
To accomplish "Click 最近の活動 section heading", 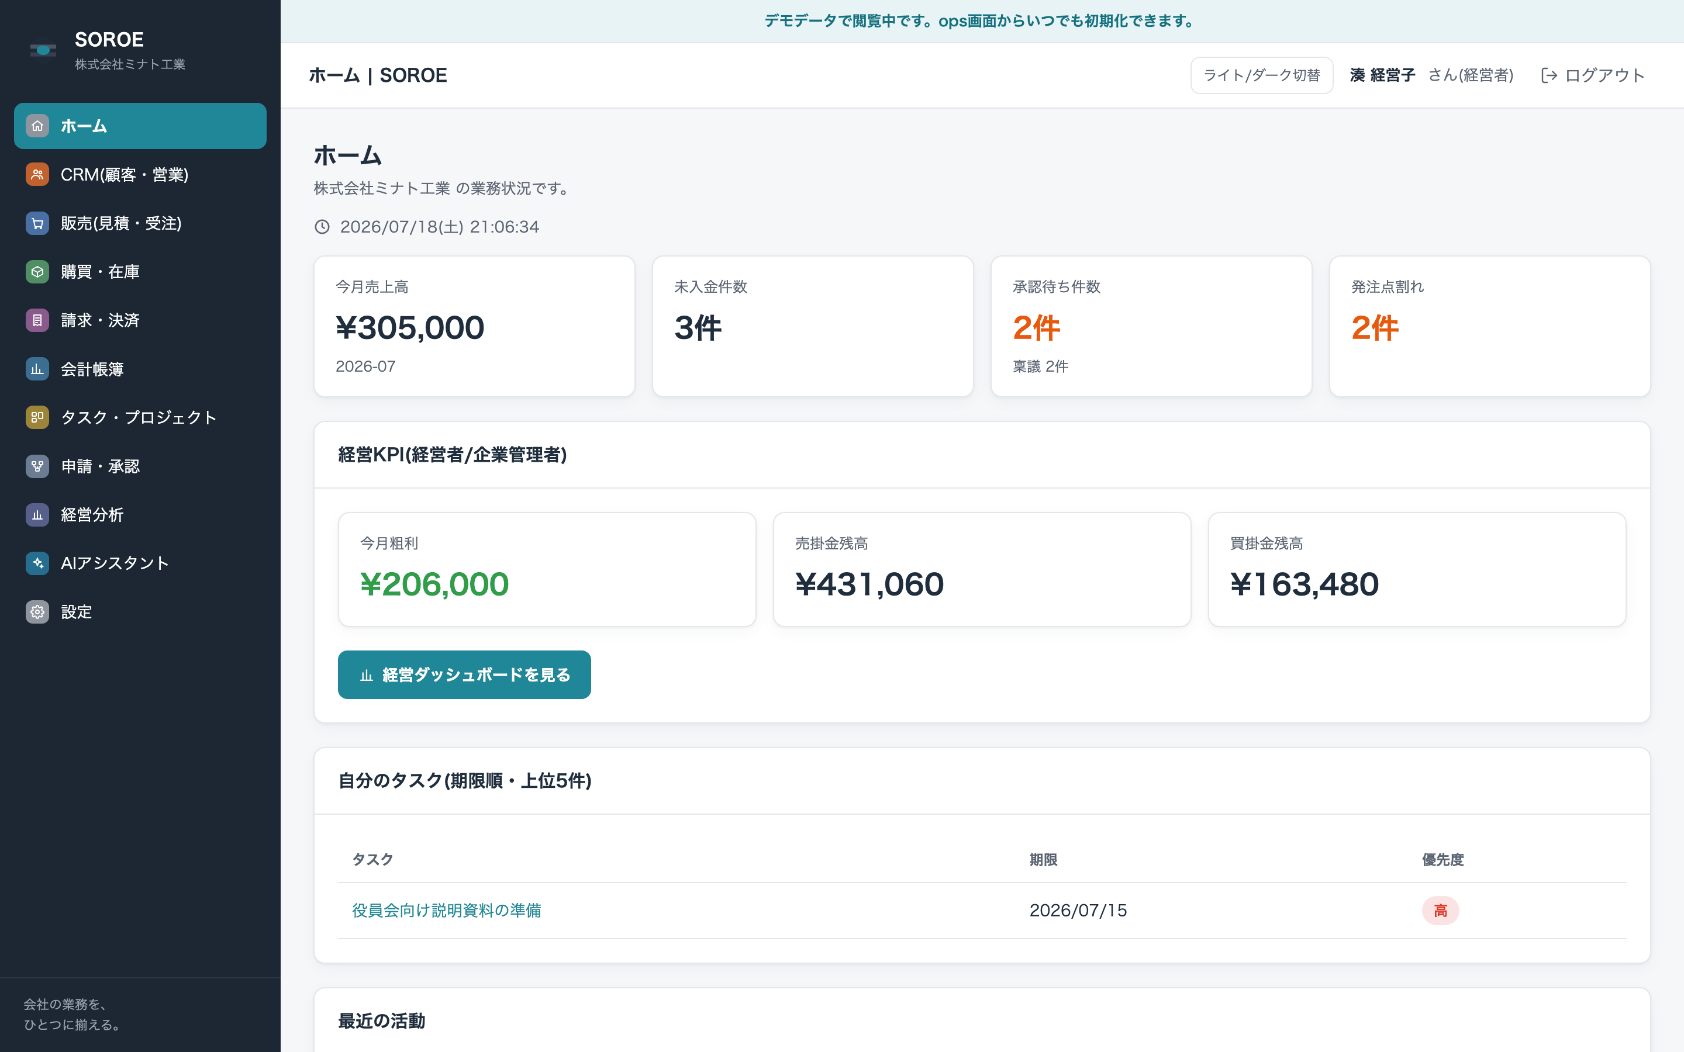I will click(381, 1020).
